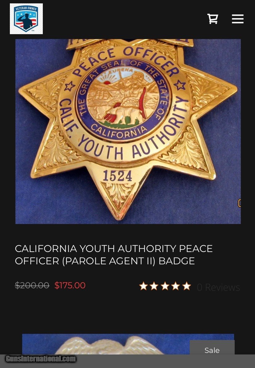Select the fifth rating star
Screen dimensions: 255x368
click(187, 286)
